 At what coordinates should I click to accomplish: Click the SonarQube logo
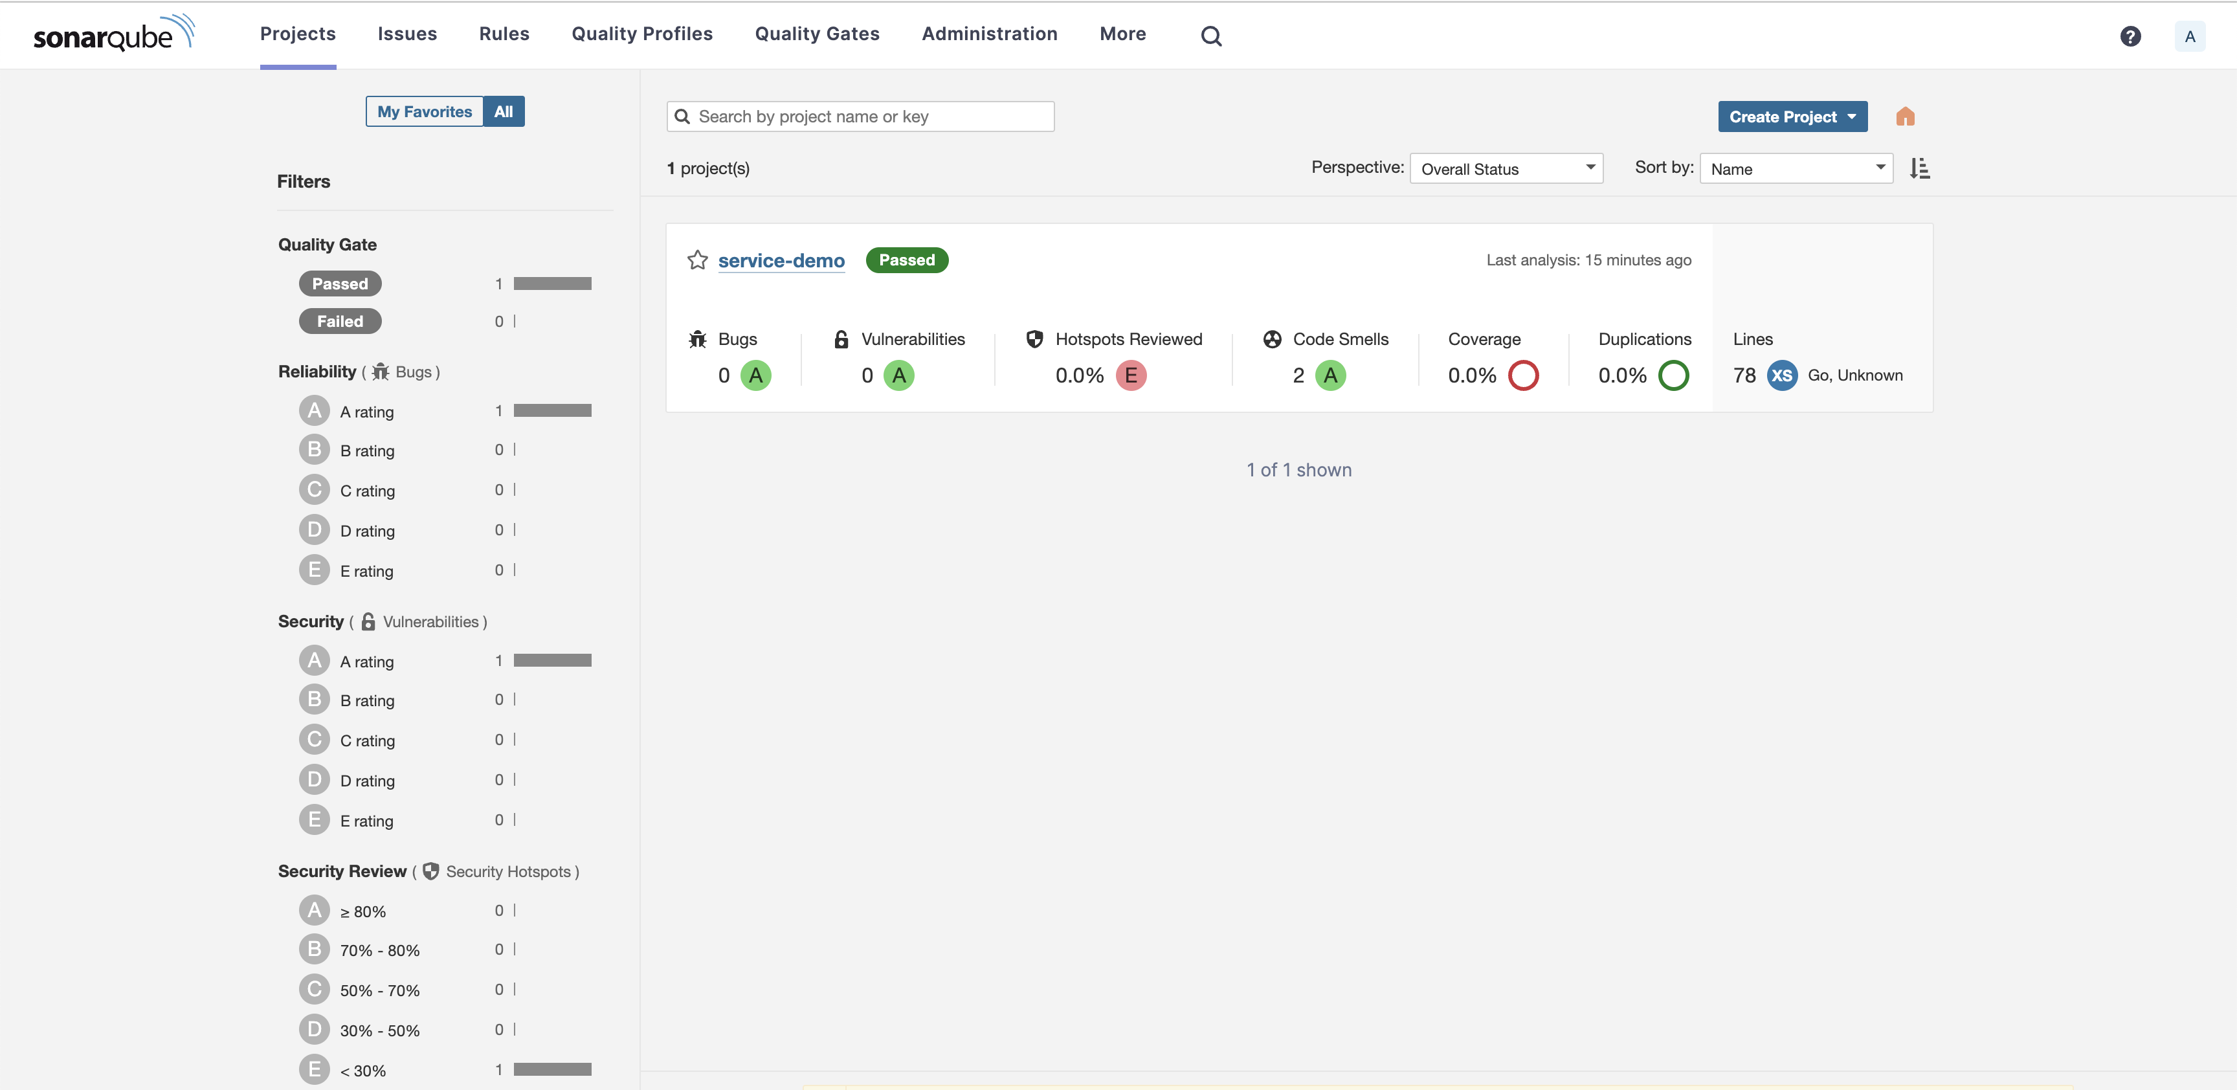114,34
